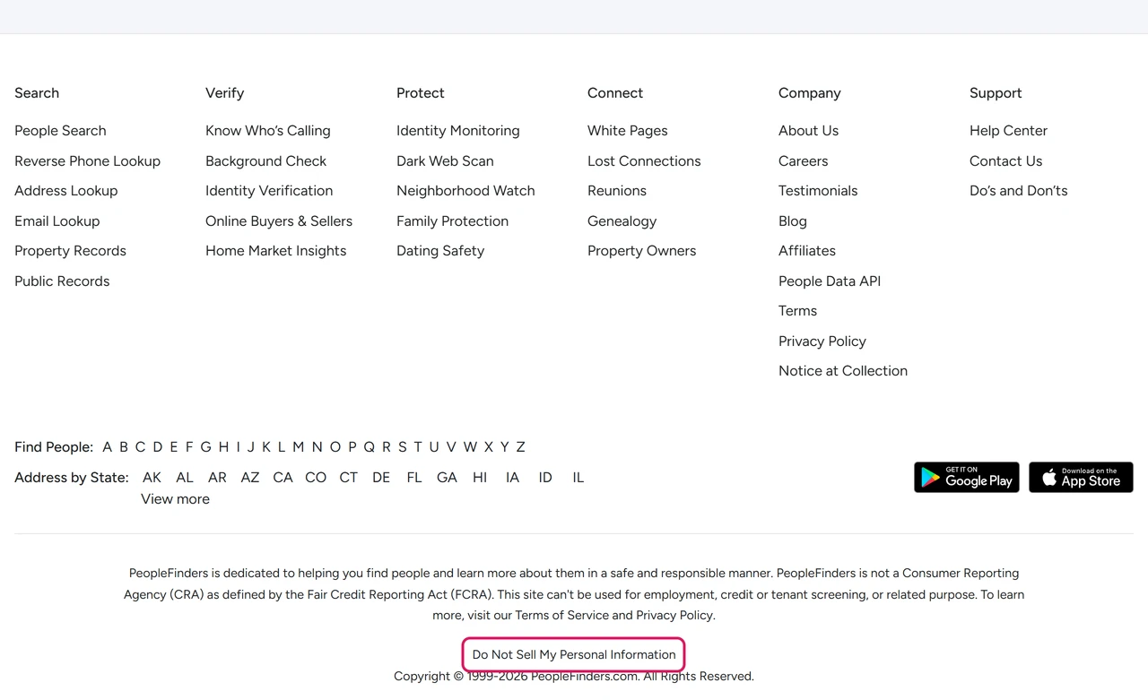Visit Home Market Insights

[275, 251]
